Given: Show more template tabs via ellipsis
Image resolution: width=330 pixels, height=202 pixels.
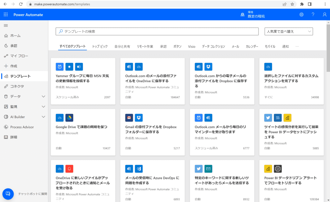Looking at the screenshot, I should coord(297,46).
